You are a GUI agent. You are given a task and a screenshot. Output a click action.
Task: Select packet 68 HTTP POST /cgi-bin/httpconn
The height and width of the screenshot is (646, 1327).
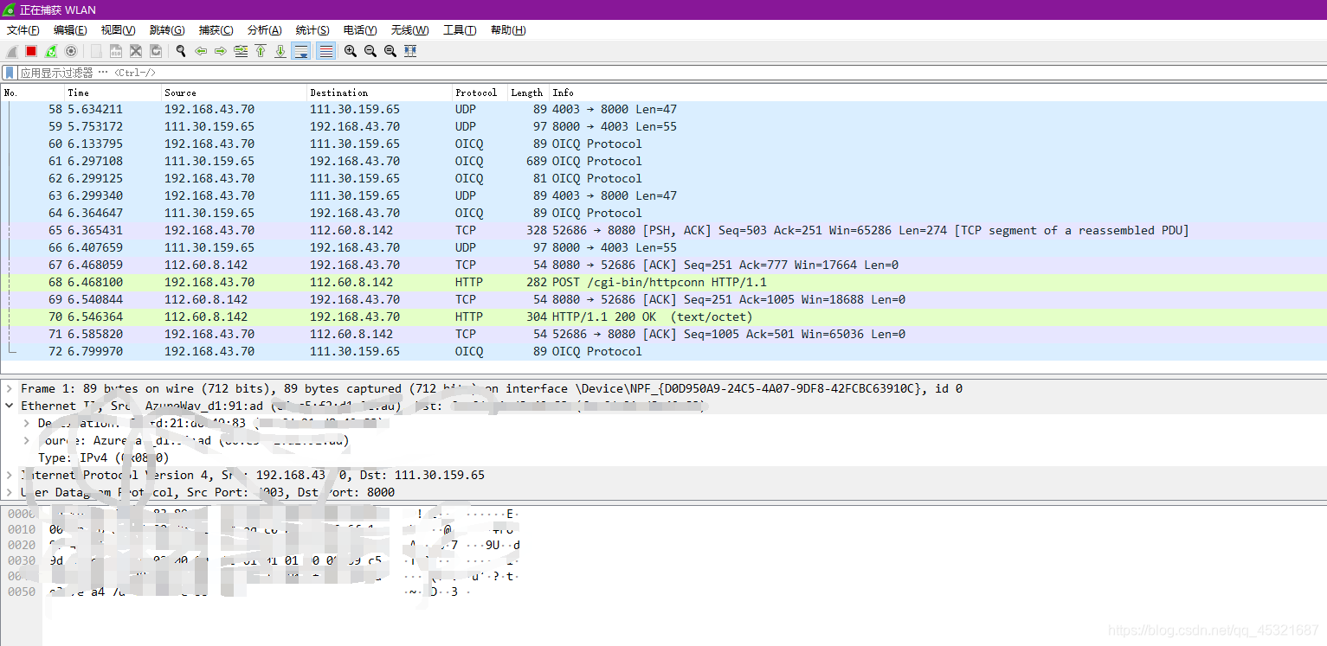click(x=663, y=283)
